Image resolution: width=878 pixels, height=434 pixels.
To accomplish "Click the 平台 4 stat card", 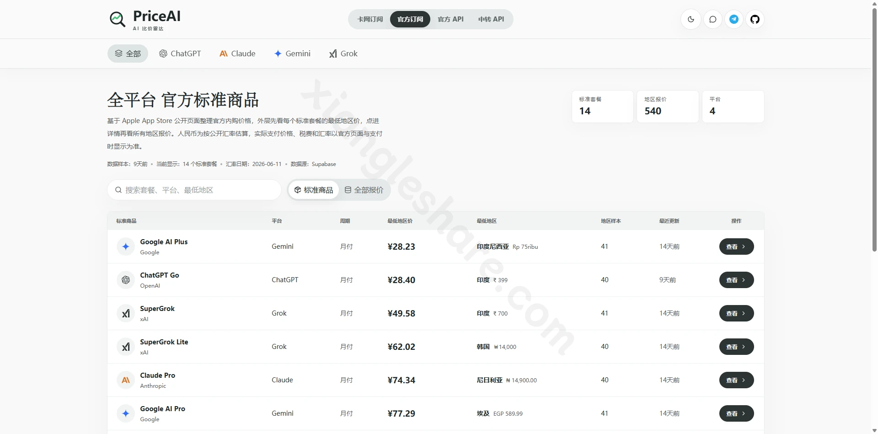I will tap(733, 107).
